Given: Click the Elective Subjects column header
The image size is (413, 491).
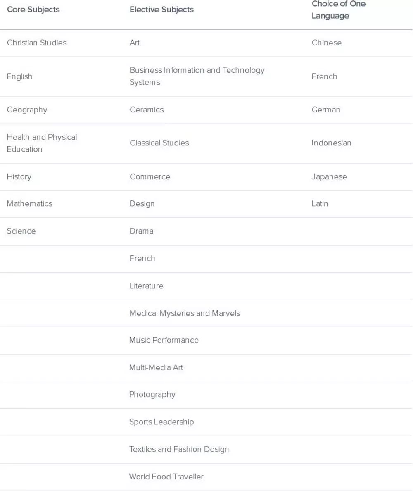Looking at the screenshot, I should pos(161,10).
